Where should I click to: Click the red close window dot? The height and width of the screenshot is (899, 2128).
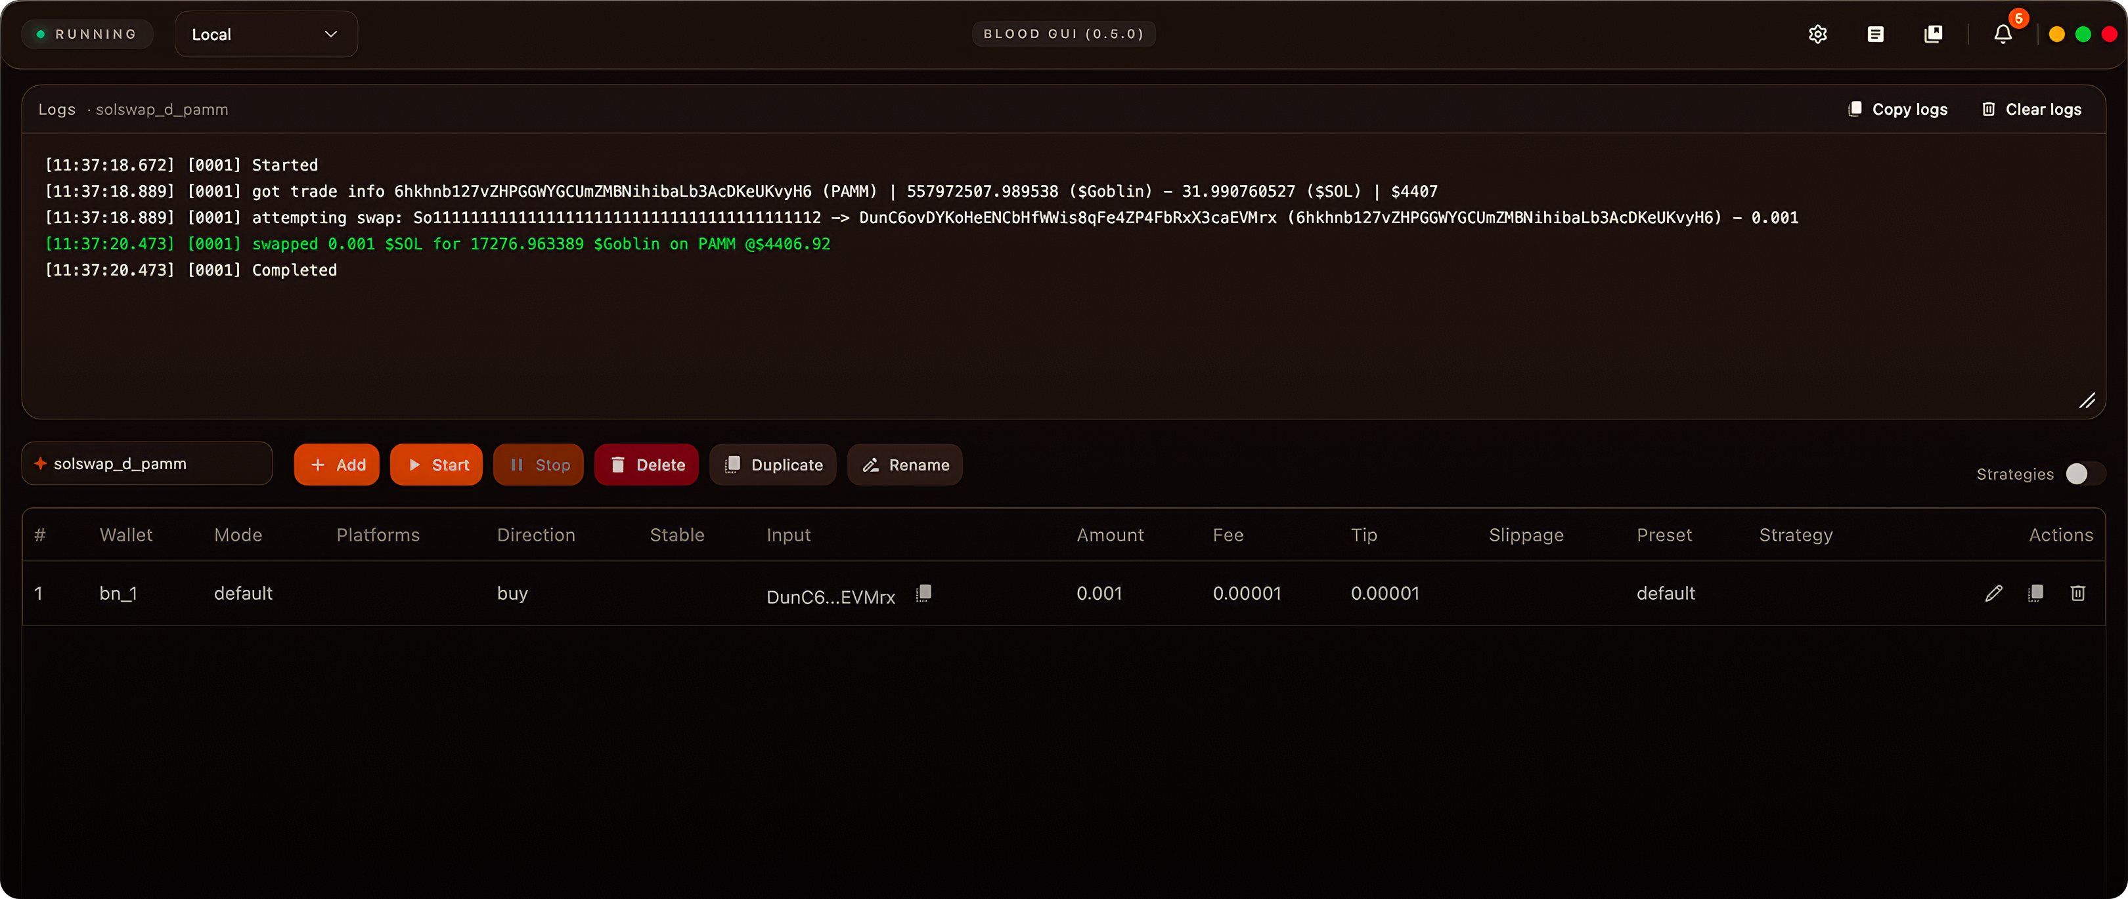[2109, 34]
